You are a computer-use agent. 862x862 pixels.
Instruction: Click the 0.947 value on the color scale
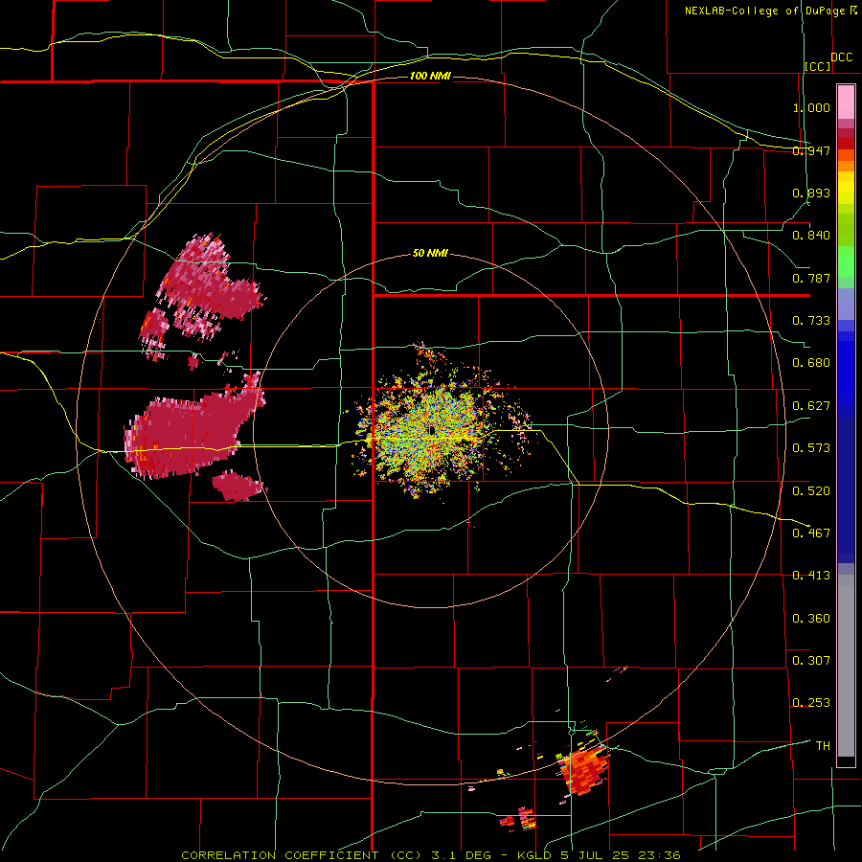point(811,150)
